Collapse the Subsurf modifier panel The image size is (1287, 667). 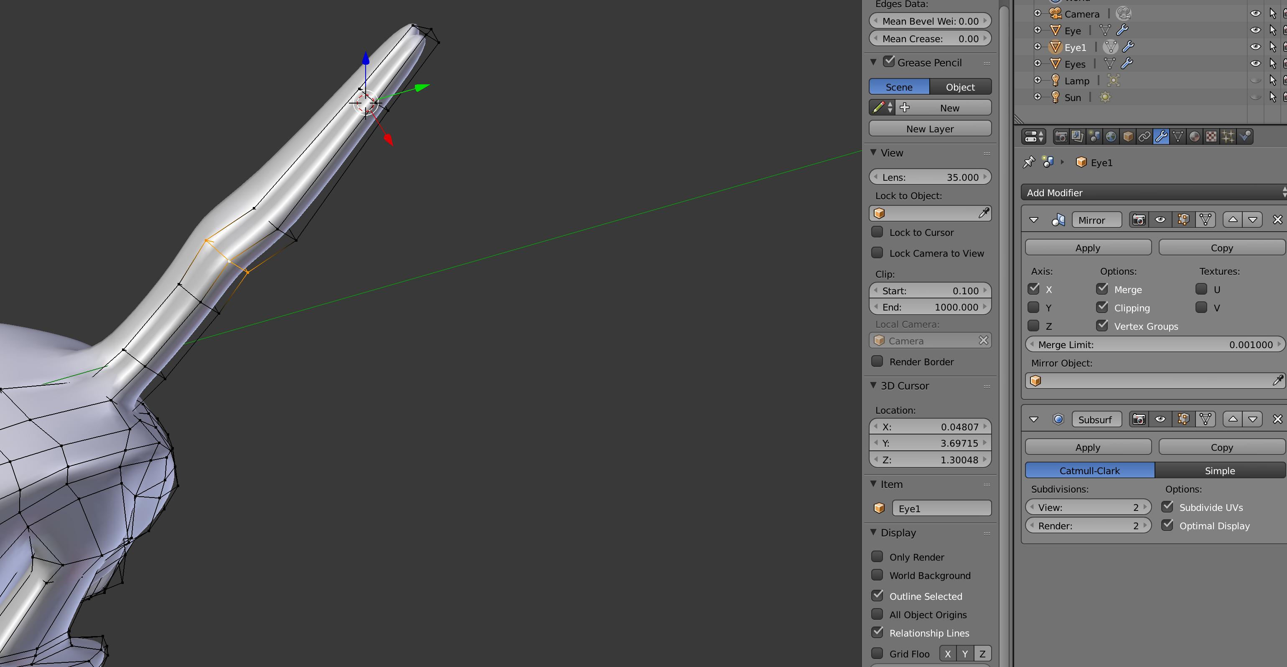[1034, 419]
